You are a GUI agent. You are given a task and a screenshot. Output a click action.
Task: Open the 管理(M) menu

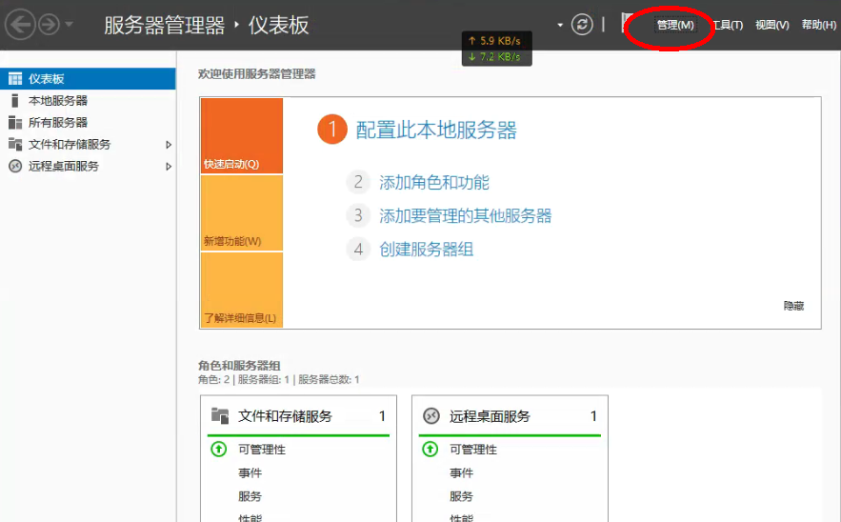[675, 25]
